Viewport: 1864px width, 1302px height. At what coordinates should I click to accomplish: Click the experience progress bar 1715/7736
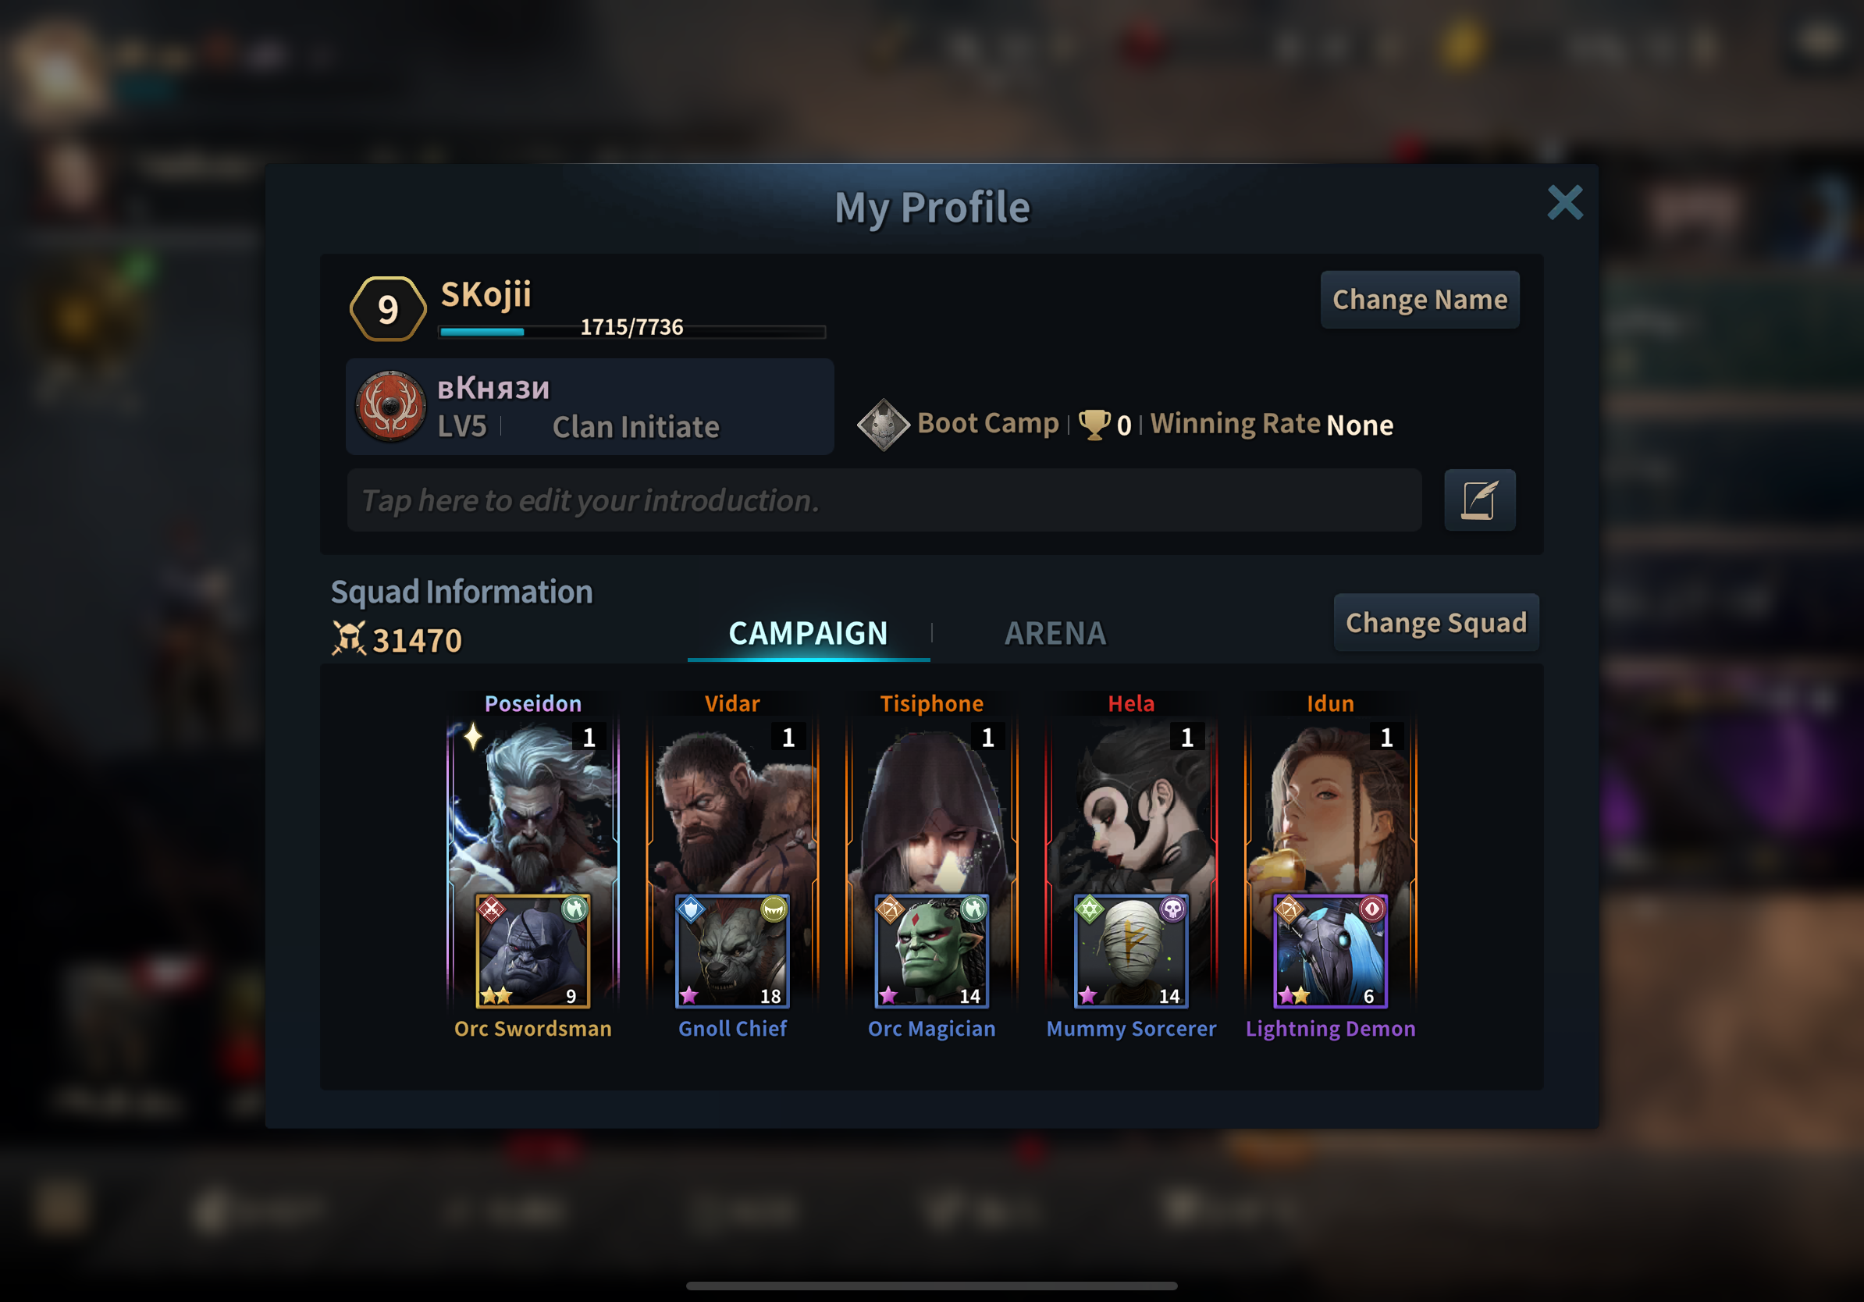click(x=632, y=330)
